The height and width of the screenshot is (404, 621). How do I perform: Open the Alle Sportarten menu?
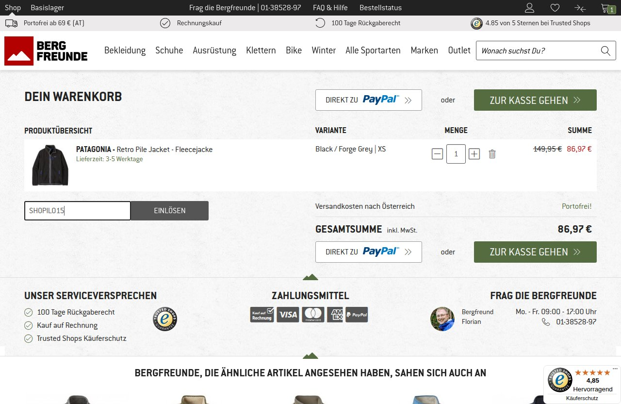click(373, 50)
